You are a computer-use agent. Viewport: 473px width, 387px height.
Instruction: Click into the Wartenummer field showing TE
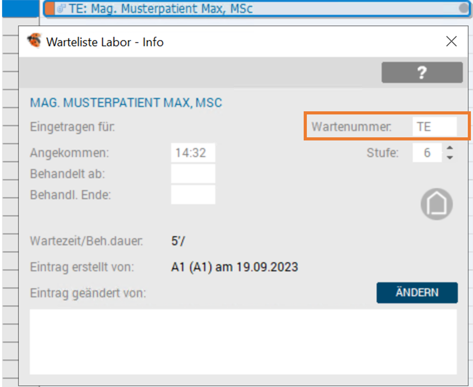tap(434, 126)
